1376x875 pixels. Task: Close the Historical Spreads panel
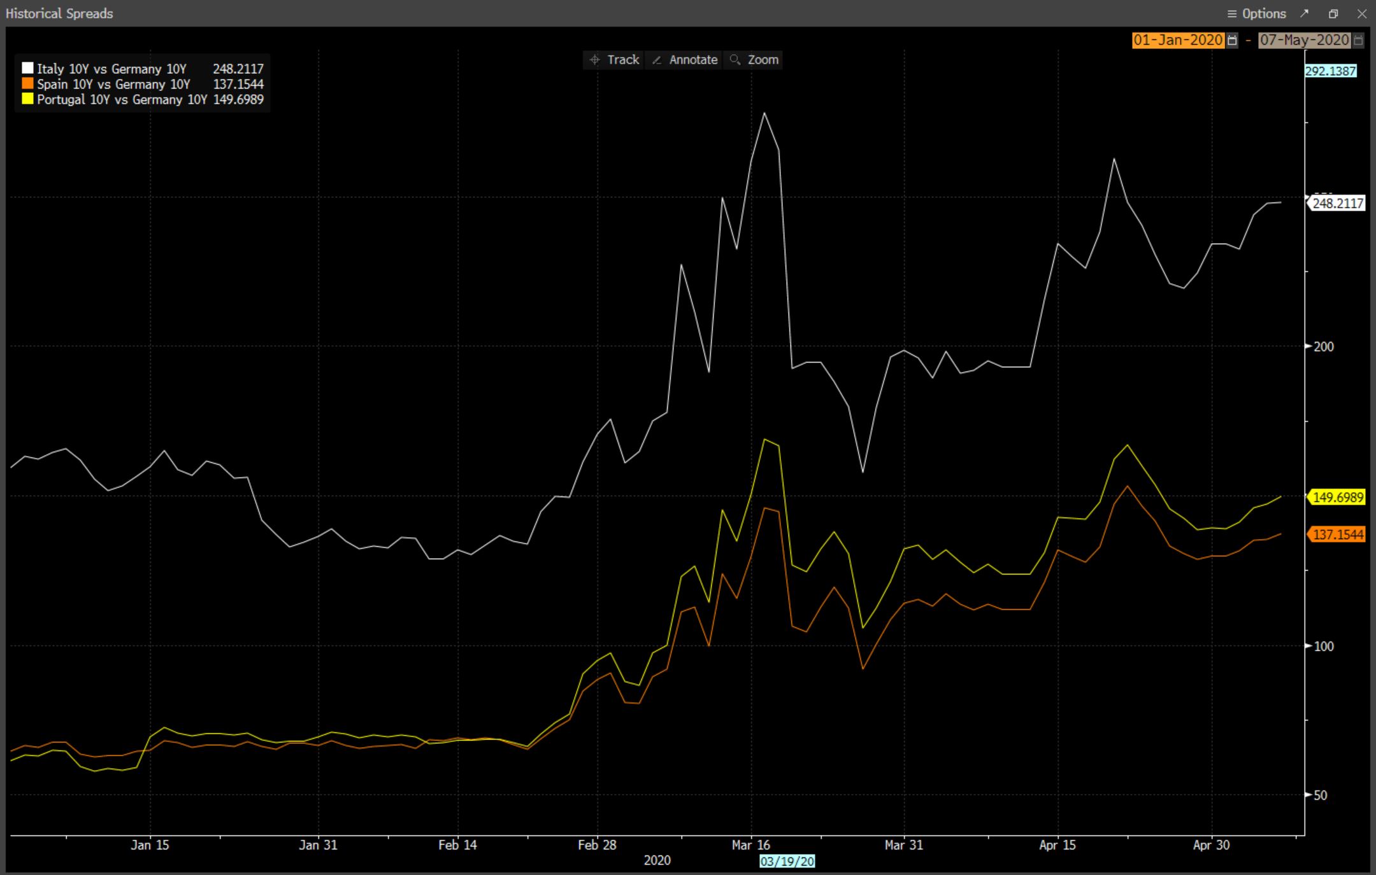(1362, 13)
